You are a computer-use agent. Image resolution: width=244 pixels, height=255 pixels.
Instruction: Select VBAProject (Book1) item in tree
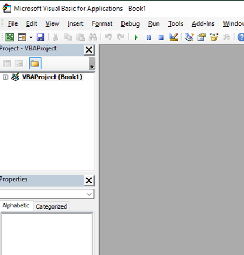click(x=52, y=77)
